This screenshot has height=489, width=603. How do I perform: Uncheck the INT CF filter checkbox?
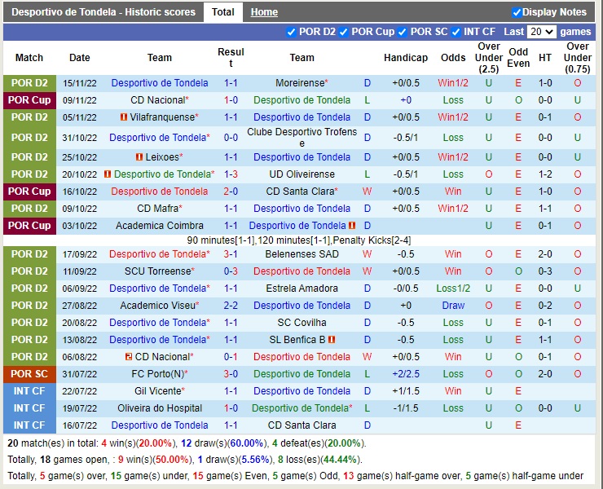[456, 32]
